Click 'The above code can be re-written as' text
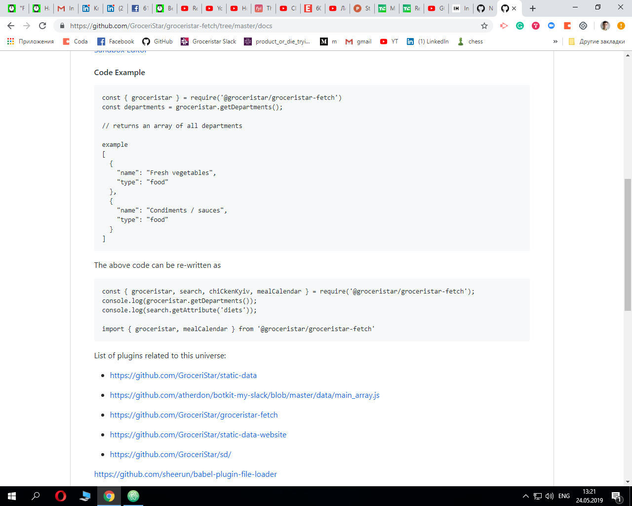632x506 pixels. [x=158, y=265]
